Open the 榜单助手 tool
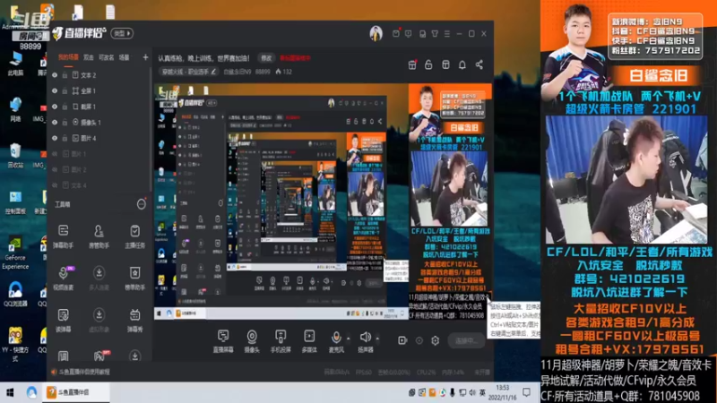This screenshot has height=403, width=717. [x=135, y=278]
